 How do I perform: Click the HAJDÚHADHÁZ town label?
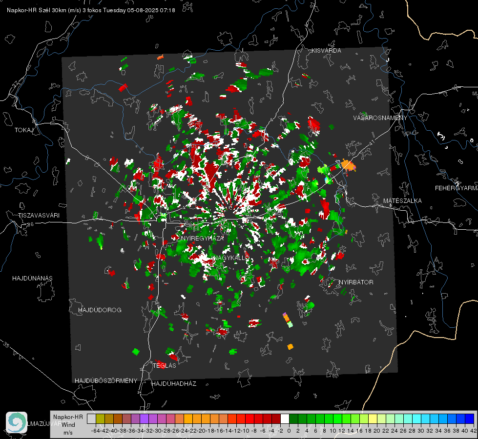(174, 384)
